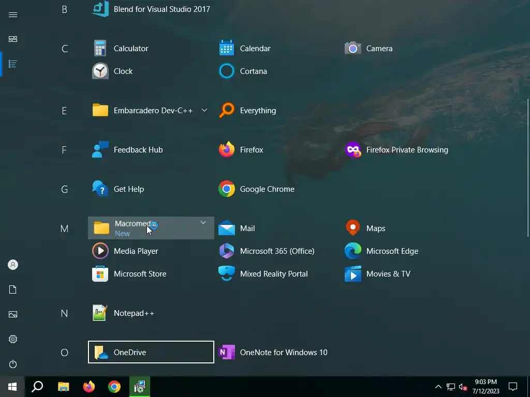Viewport: 530px width, 397px height.
Task: Open the muted volume tray icon
Action: pos(463,387)
